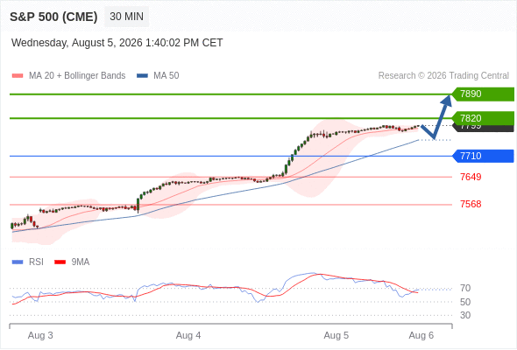The width and height of the screenshot is (517, 350).
Task: Click the blue forecast arrow head
Action: pos(447,100)
